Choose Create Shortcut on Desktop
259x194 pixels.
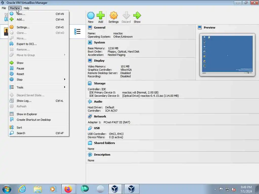point(39,120)
